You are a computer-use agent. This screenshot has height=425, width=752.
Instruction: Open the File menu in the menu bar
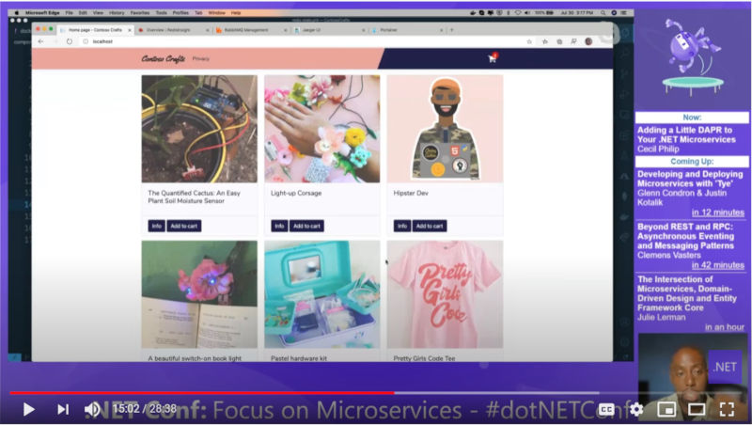click(69, 13)
